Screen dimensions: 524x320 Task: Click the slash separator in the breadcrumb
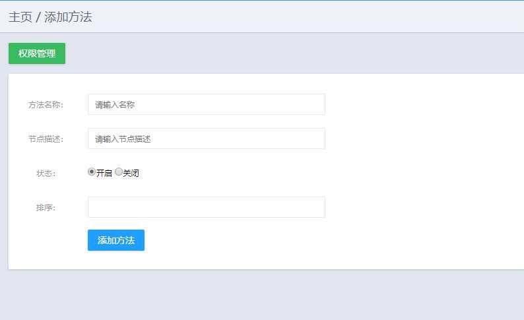(38, 17)
